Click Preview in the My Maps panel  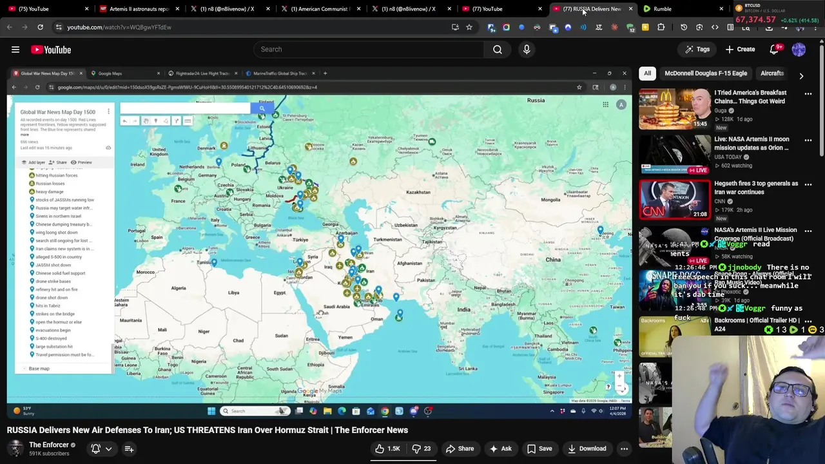pos(81,162)
